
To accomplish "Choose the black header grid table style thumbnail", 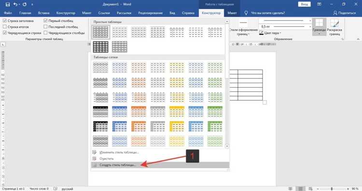I will point(100,112).
